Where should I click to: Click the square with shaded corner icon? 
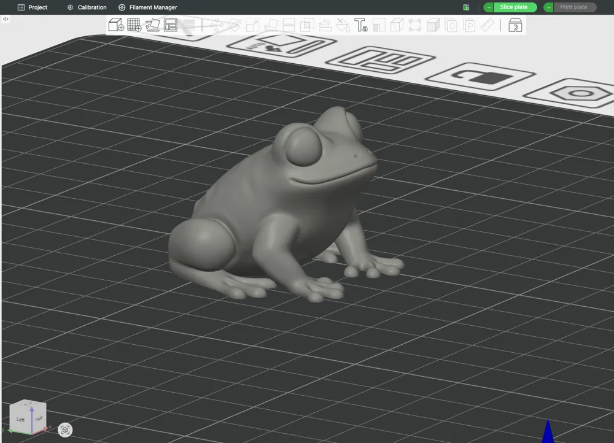pyautogui.click(x=379, y=25)
